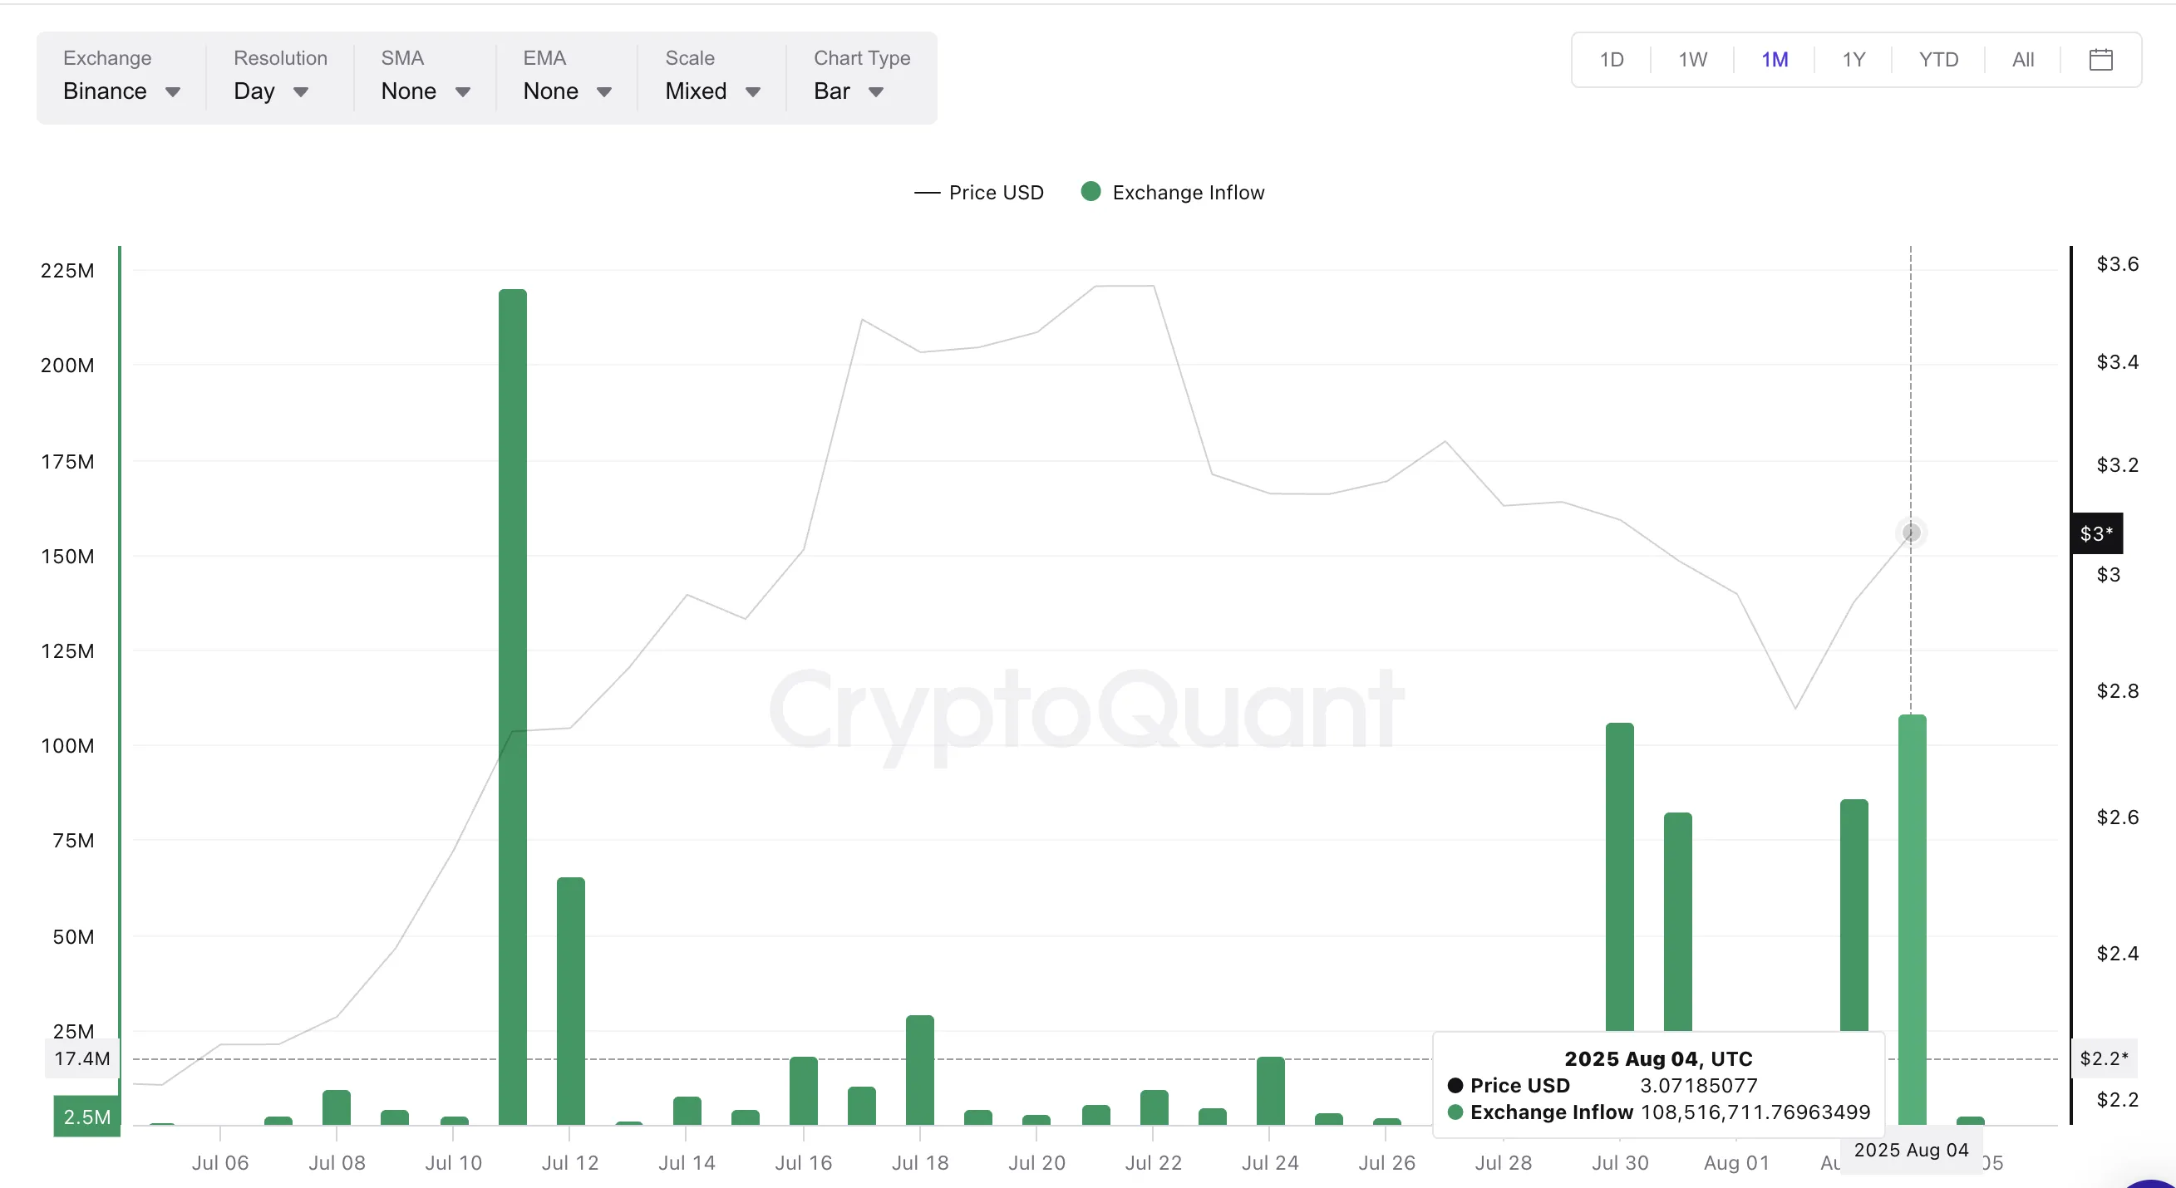2176x1188 pixels.
Task: Toggle the Exchange Inflow legend series
Action: pos(1188,193)
